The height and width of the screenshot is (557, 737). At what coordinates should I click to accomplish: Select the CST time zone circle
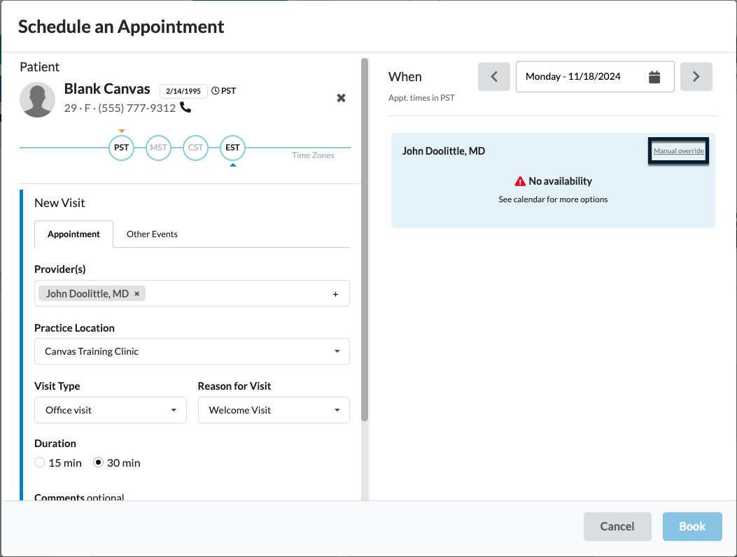[x=195, y=148]
